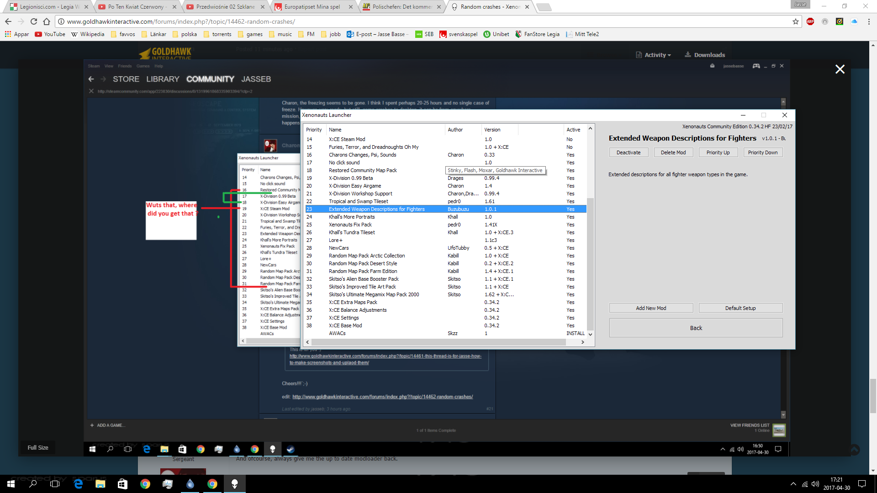This screenshot has height=493, width=877.
Task: Expand the forum Activity dropdown
Action: coord(654,55)
